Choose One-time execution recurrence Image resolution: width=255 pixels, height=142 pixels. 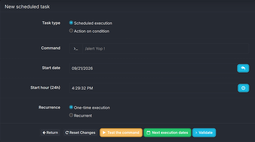point(71,107)
